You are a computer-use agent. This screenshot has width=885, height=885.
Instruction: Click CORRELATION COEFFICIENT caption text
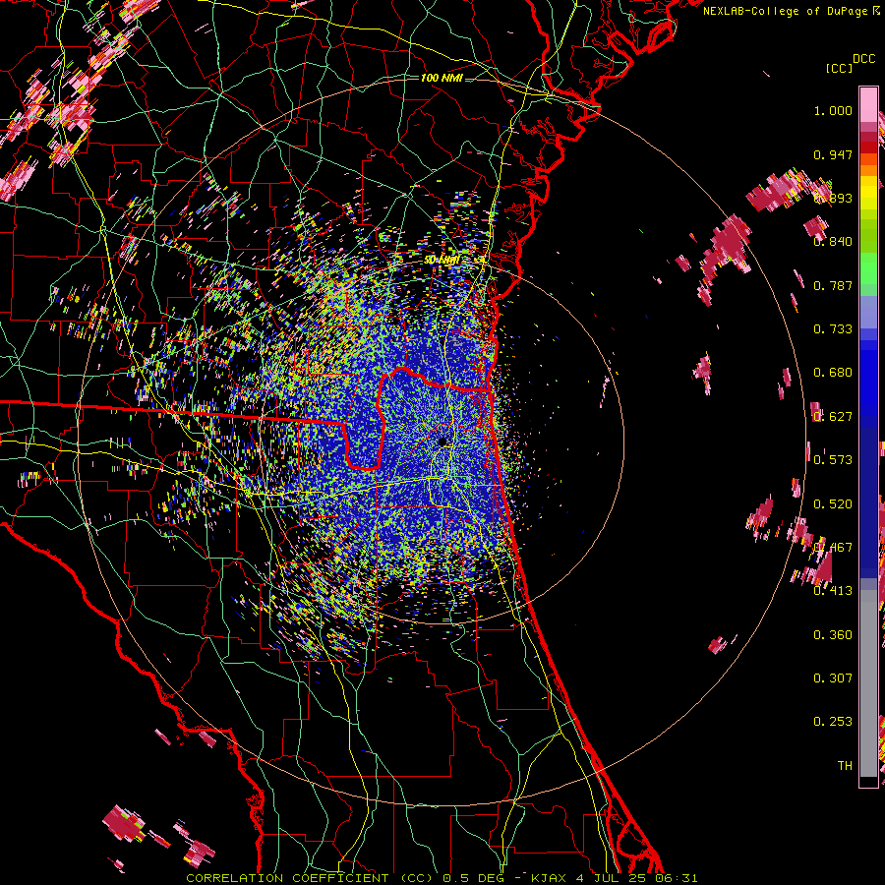[287, 878]
